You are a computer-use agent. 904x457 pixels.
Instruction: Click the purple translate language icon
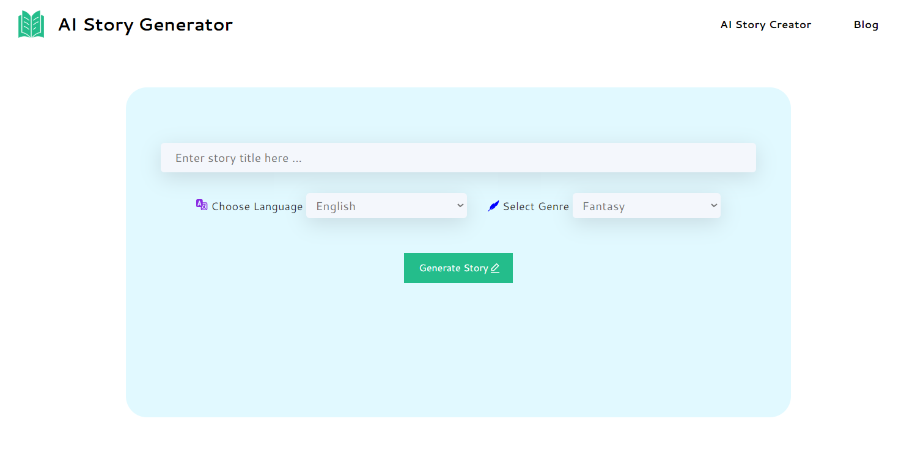click(202, 205)
